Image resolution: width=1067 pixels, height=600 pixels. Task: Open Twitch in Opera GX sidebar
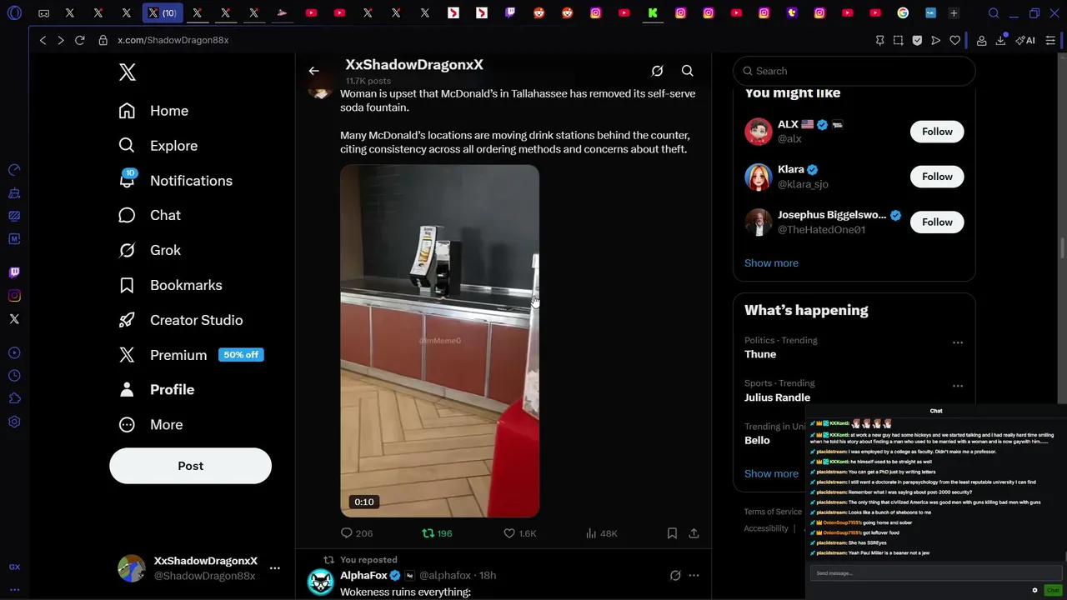coord(14,272)
